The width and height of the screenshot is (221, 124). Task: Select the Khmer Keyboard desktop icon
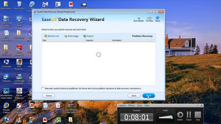[x=32, y=108]
